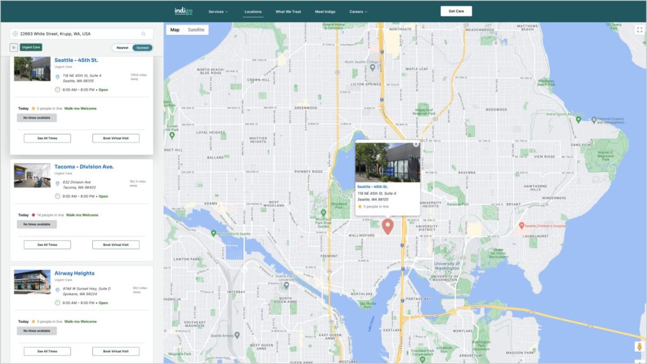This screenshot has height=364, width=647.
Task: Click the map pin icon by 632 Division Ave
Action: (x=57, y=184)
